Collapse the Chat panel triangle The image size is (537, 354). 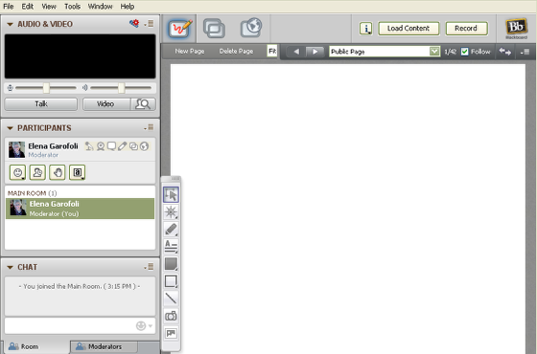click(10, 267)
